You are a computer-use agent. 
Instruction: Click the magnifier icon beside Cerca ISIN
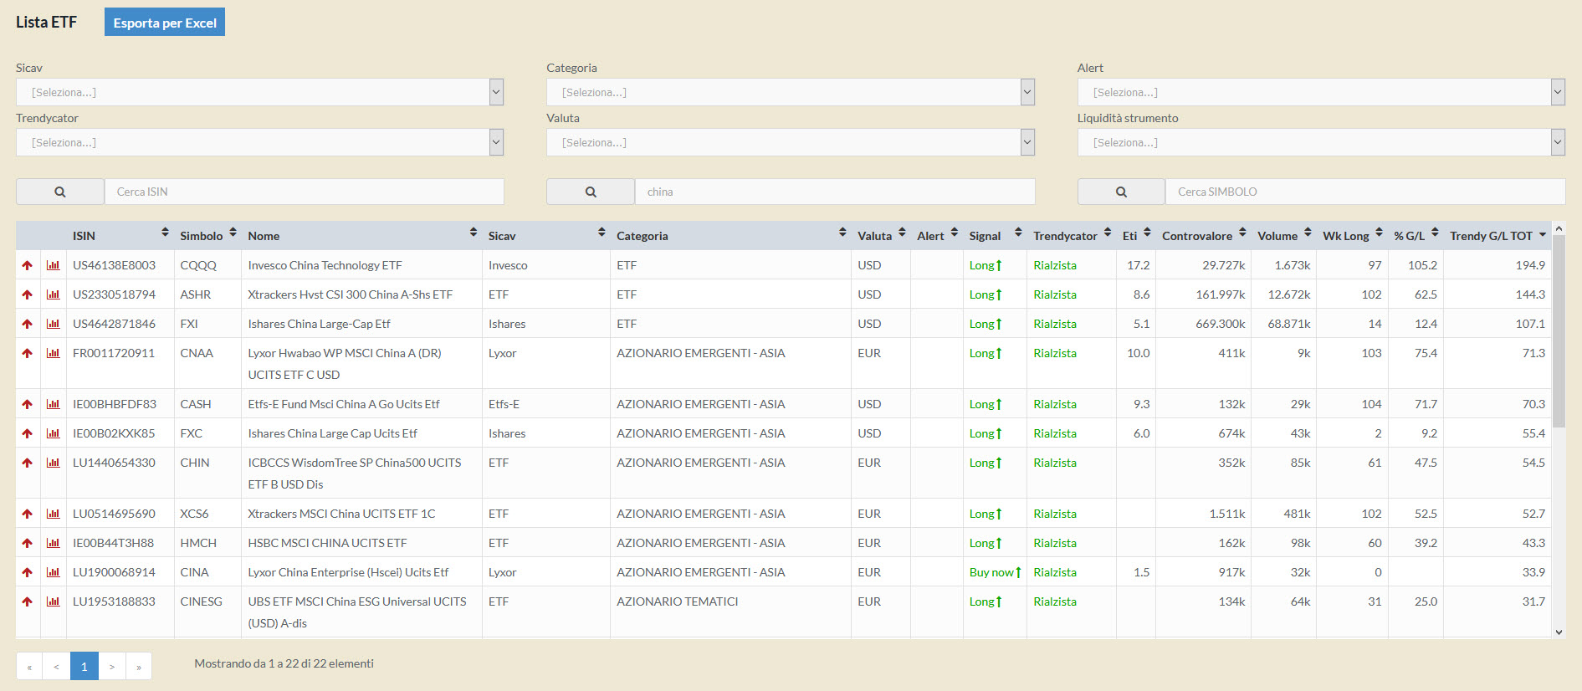60,192
